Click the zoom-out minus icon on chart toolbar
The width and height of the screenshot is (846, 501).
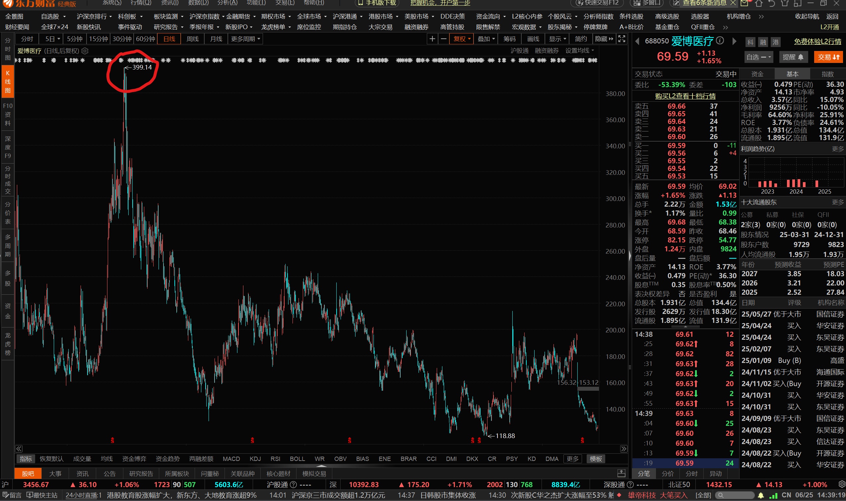444,39
